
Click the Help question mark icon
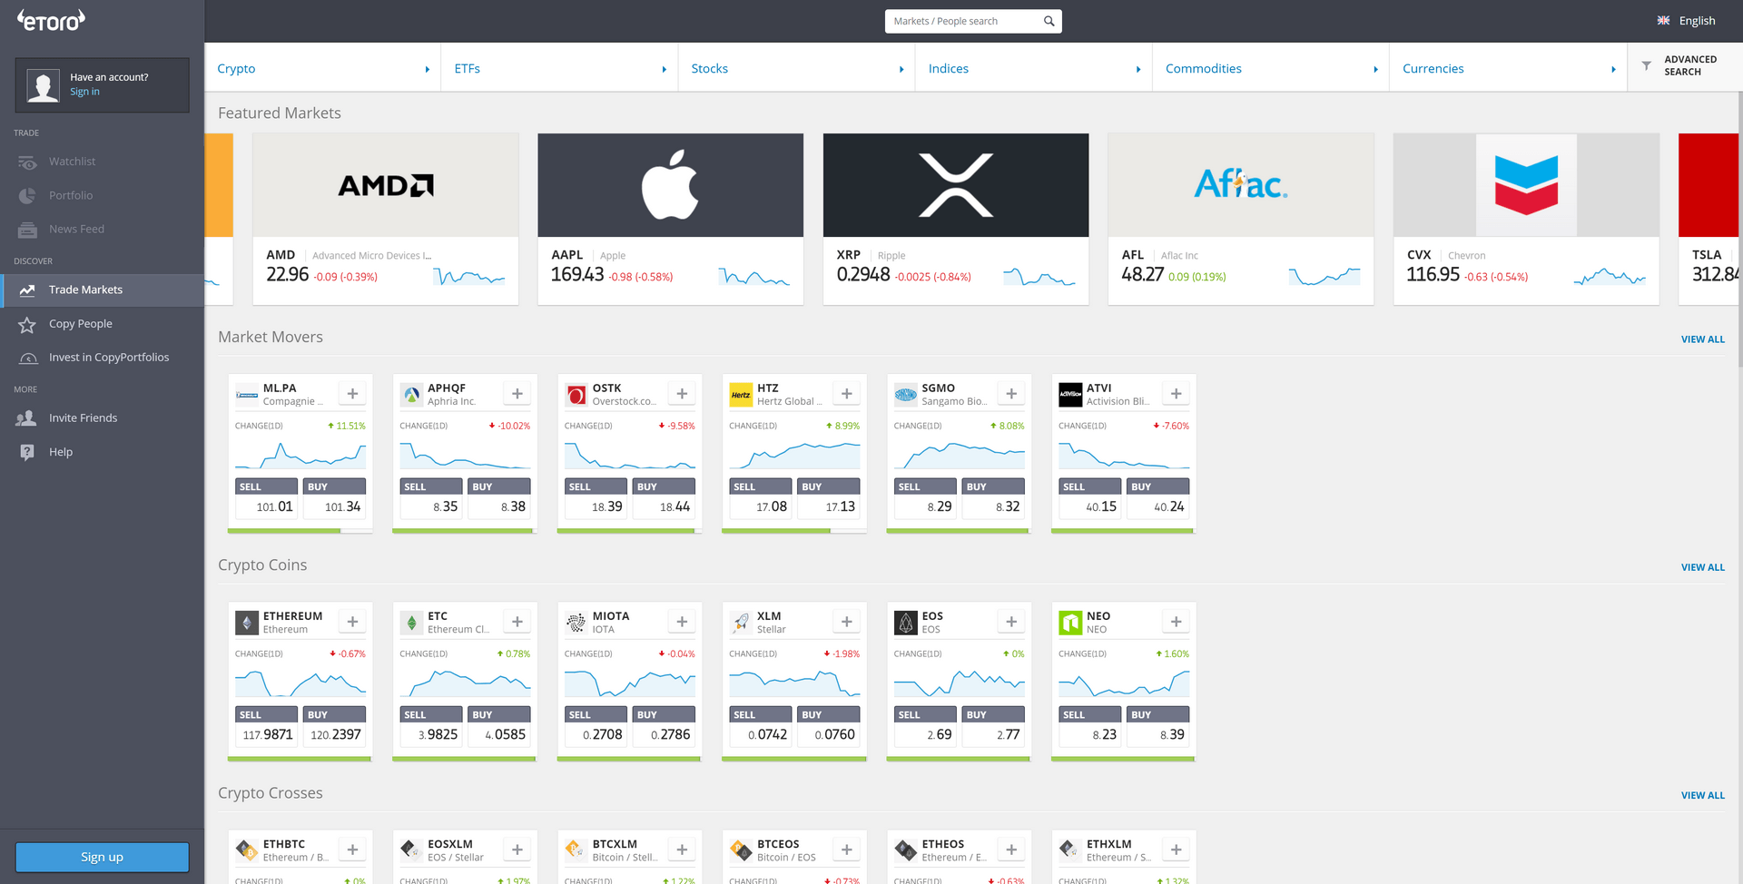pos(27,452)
